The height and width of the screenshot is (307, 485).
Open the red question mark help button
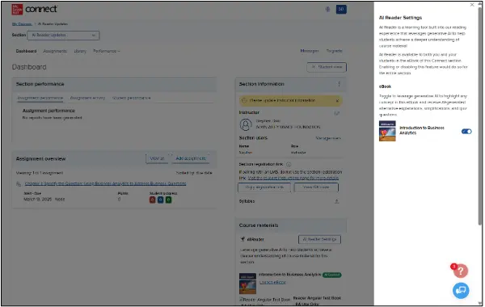(461, 271)
